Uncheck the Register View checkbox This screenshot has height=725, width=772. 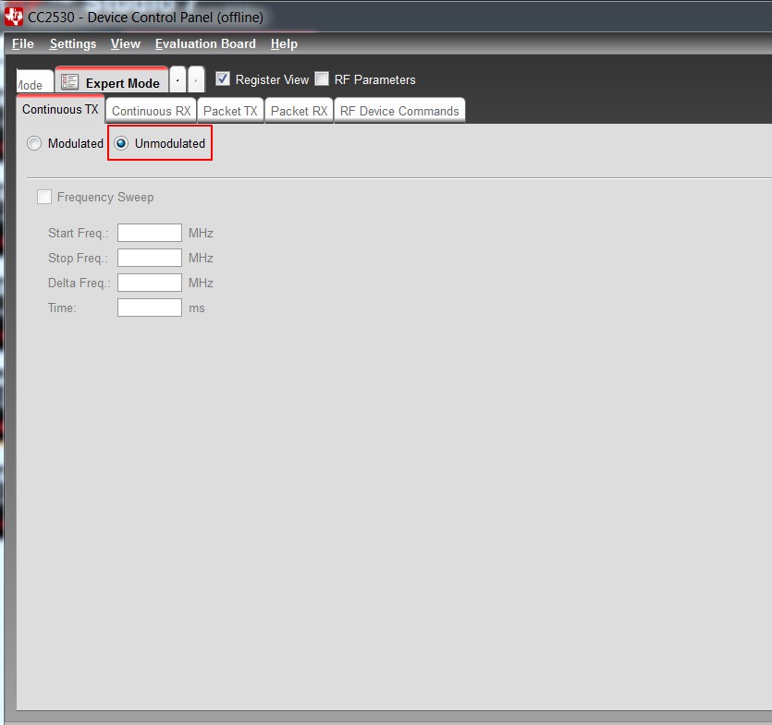223,79
